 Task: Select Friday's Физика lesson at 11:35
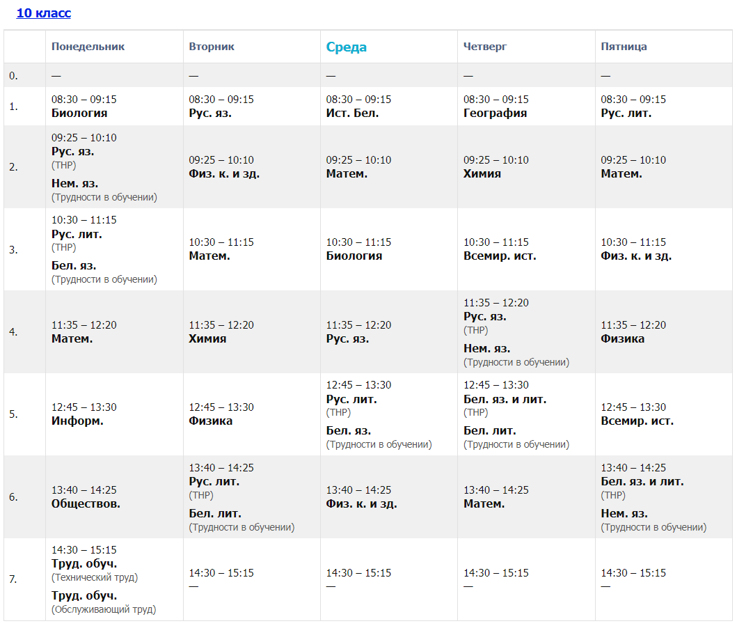622,339
